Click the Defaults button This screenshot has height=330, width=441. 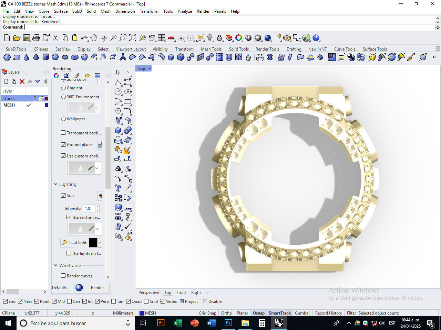point(60,288)
